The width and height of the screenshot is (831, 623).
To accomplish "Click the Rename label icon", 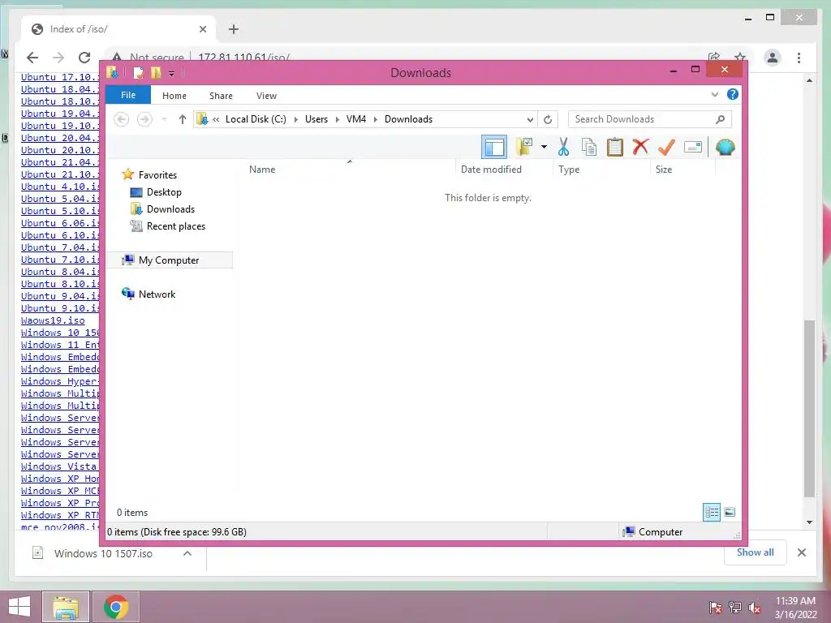I will (x=693, y=147).
